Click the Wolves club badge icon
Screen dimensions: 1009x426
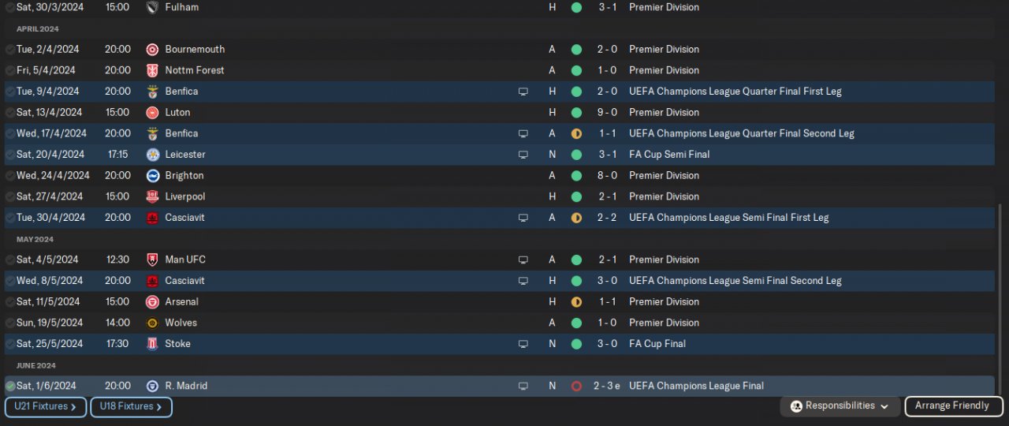tap(152, 323)
